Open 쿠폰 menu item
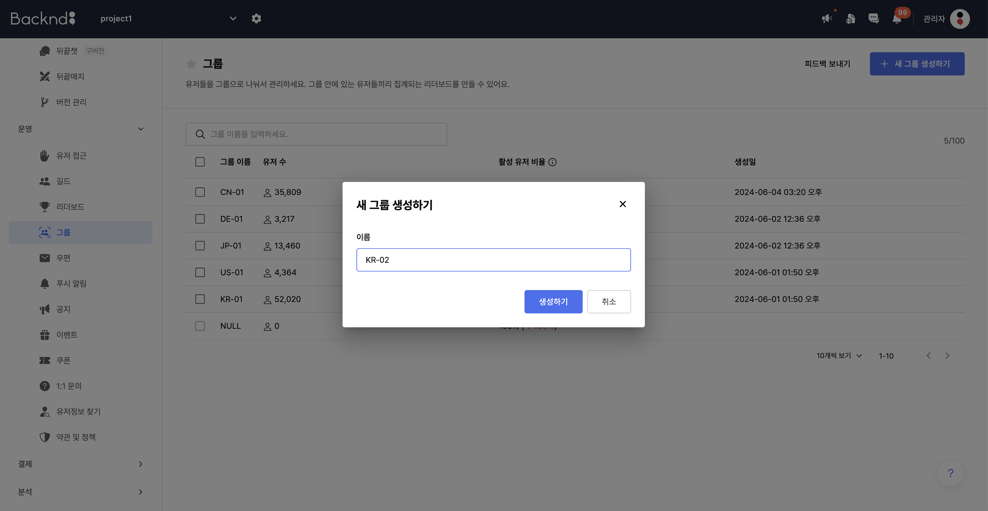 tap(80, 360)
